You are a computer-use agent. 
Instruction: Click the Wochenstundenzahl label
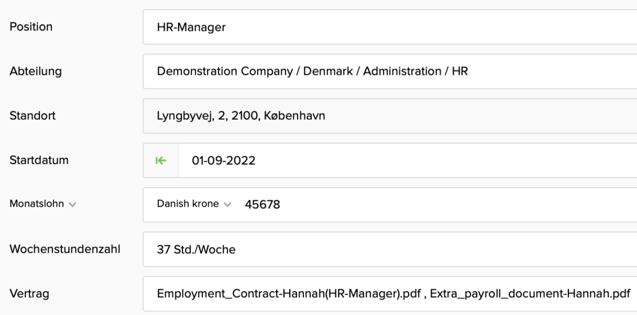(x=65, y=249)
